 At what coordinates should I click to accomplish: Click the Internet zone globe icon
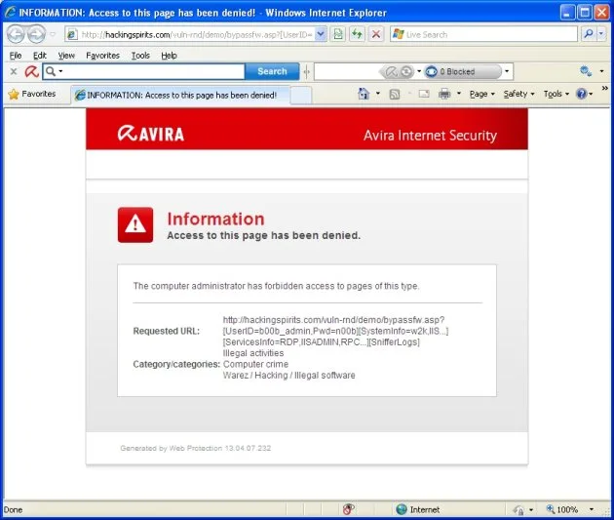click(402, 509)
